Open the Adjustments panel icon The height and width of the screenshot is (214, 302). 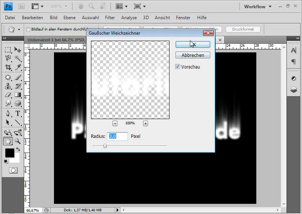coord(294,78)
